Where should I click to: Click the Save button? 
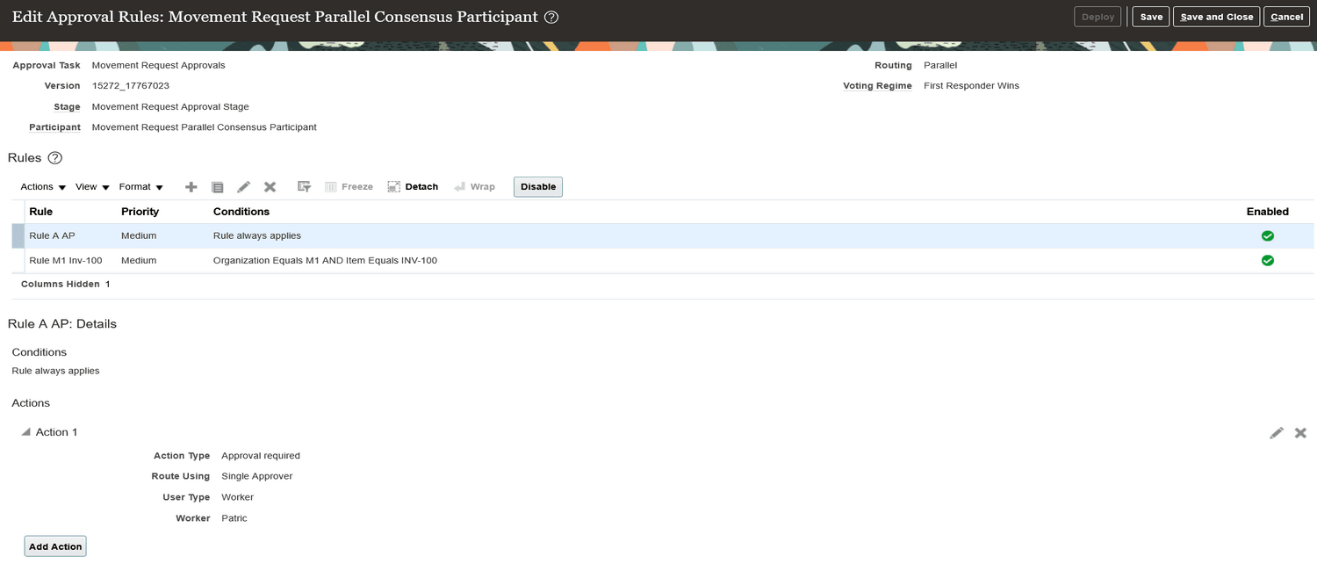pos(1151,17)
